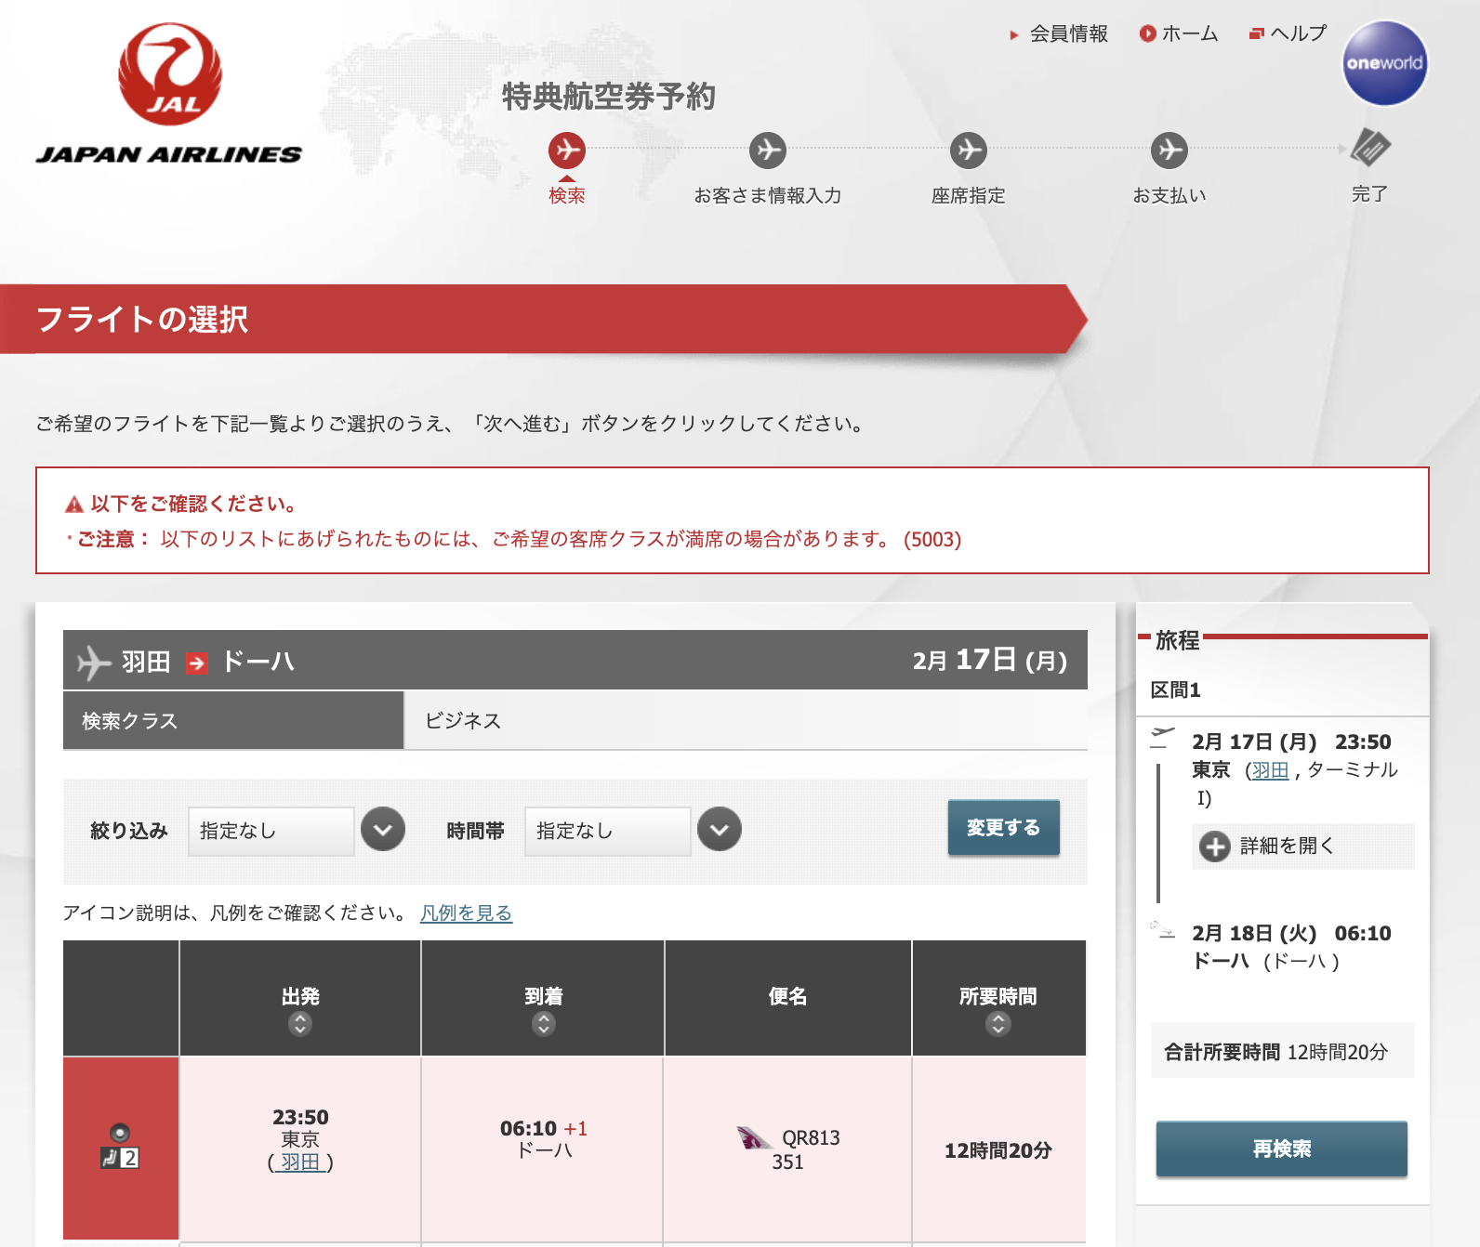This screenshot has height=1247, width=1480.
Task: Open the oneworld alliance logo
Action: point(1384,63)
